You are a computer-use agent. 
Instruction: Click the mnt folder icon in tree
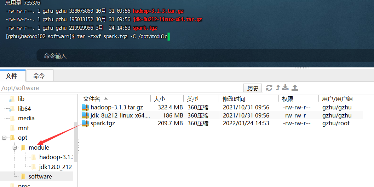(13, 128)
